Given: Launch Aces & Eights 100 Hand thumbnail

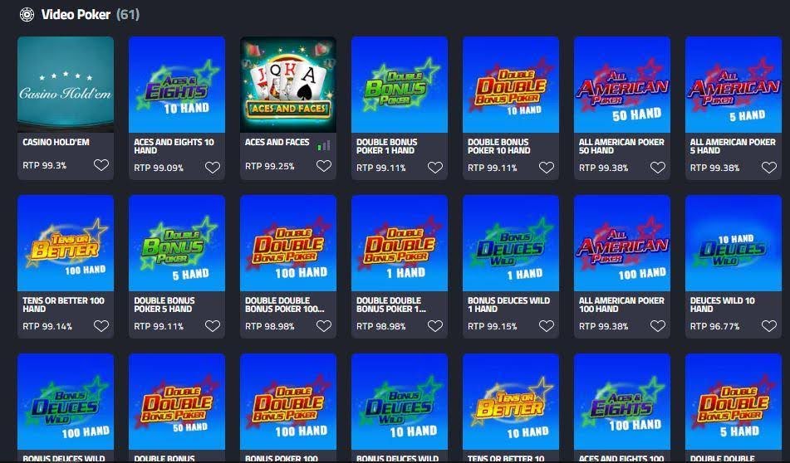Looking at the screenshot, I should (x=622, y=402).
